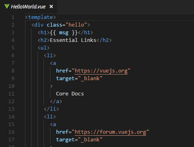Click the "hello" class value string

(77, 25)
